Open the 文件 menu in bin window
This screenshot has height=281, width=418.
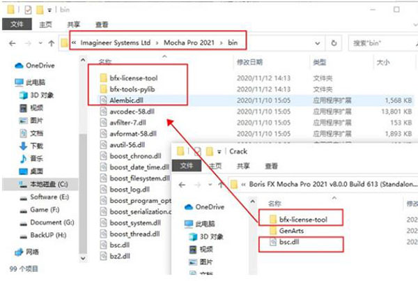17,24
